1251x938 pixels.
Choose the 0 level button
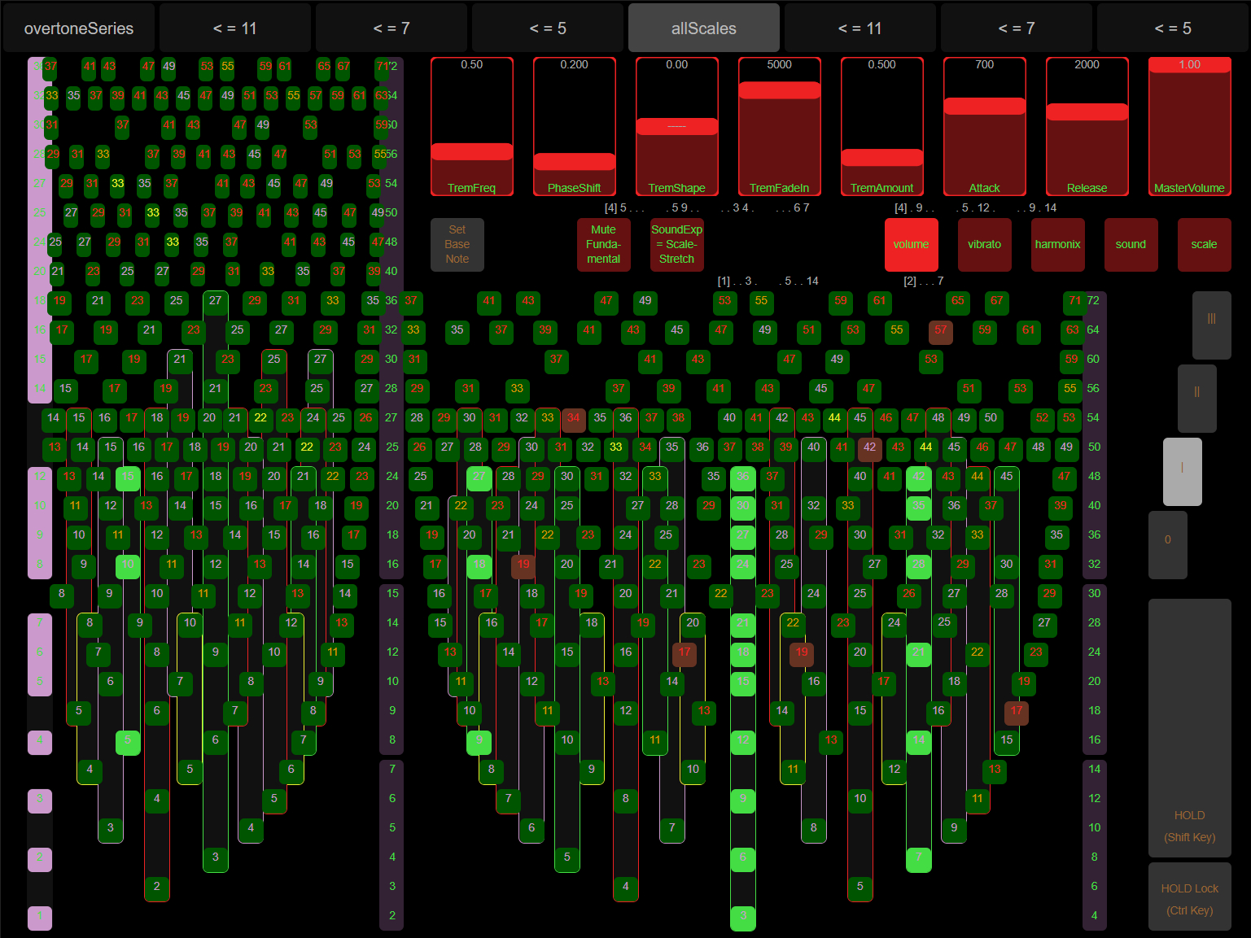[x=1168, y=545]
